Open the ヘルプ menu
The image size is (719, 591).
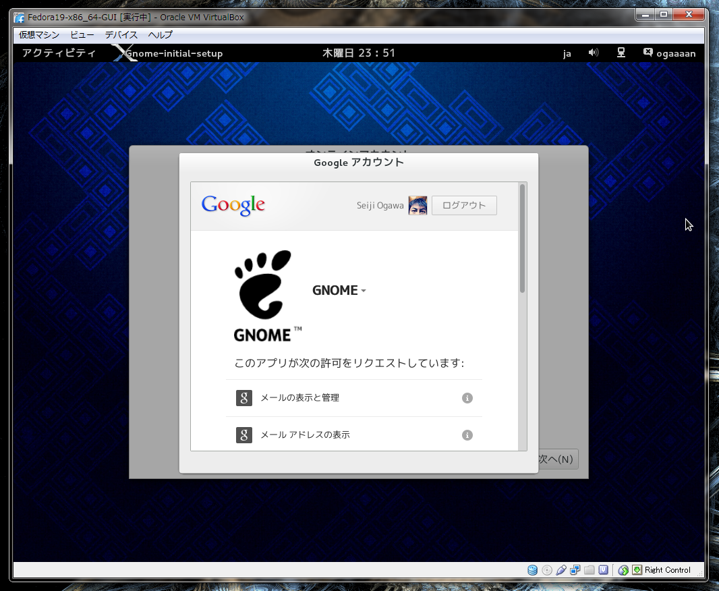tap(160, 35)
